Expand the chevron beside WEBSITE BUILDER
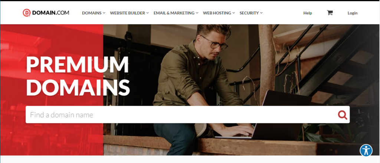This screenshot has width=380, height=163. 147,13
